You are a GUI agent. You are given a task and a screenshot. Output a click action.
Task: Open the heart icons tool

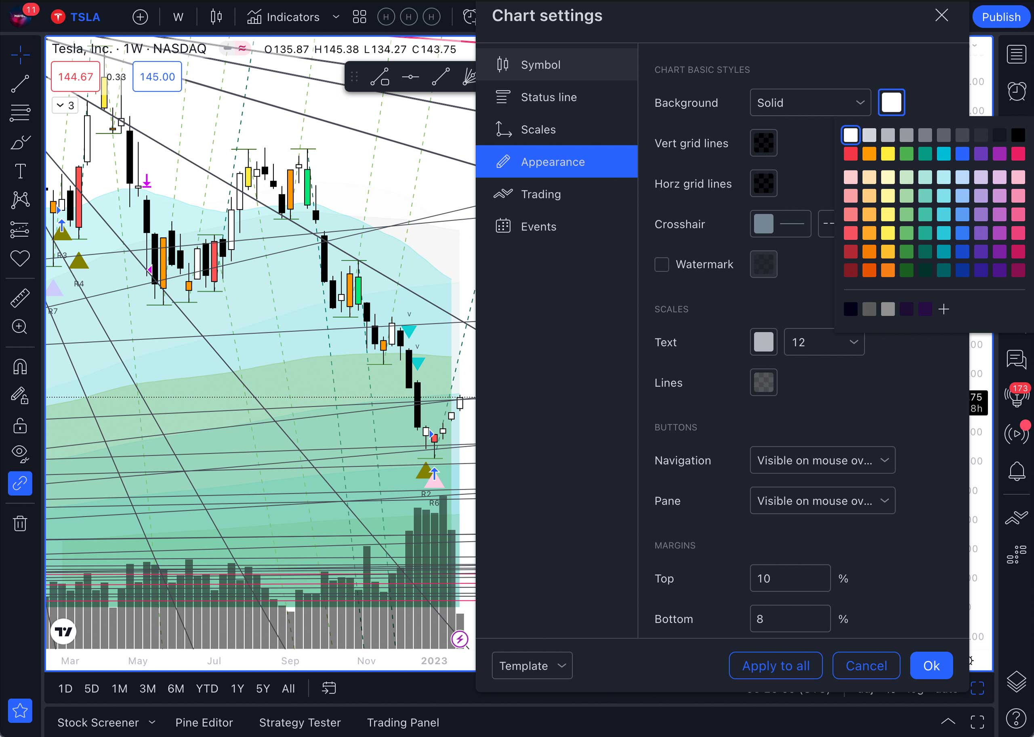[20, 259]
